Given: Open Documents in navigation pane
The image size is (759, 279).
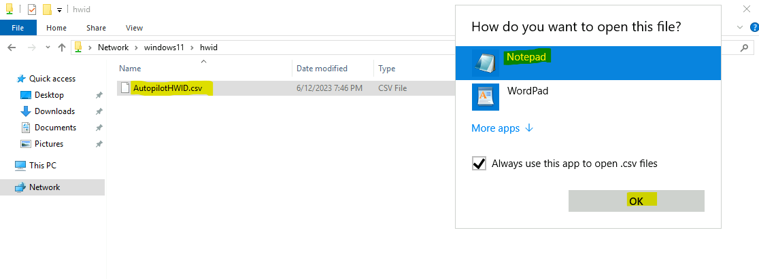Looking at the screenshot, I should [55, 128].
